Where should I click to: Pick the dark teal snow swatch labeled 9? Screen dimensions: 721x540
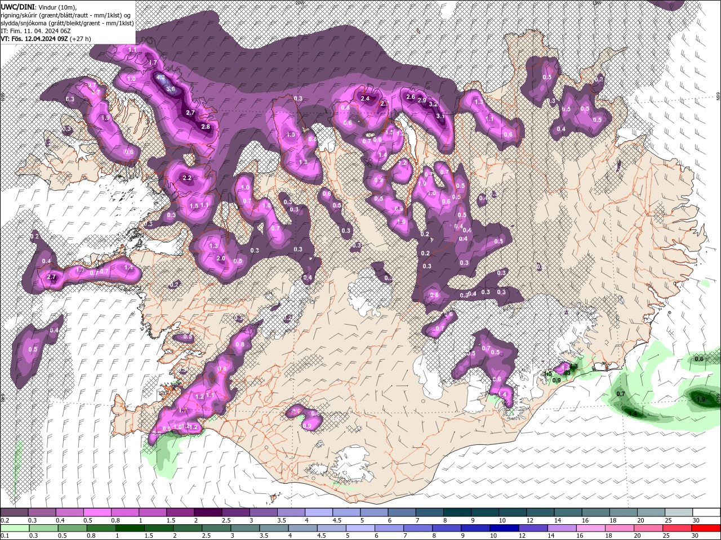[x=484, y=512]
